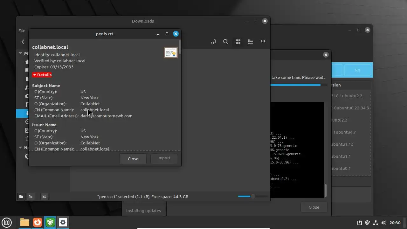Adjust the zoom slider in the Downloads status bar
The image size is (407, 229).
click(253, 197)
